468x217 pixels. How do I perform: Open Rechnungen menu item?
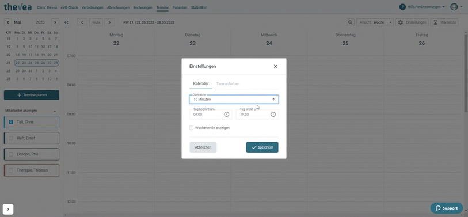pos(143,7)
